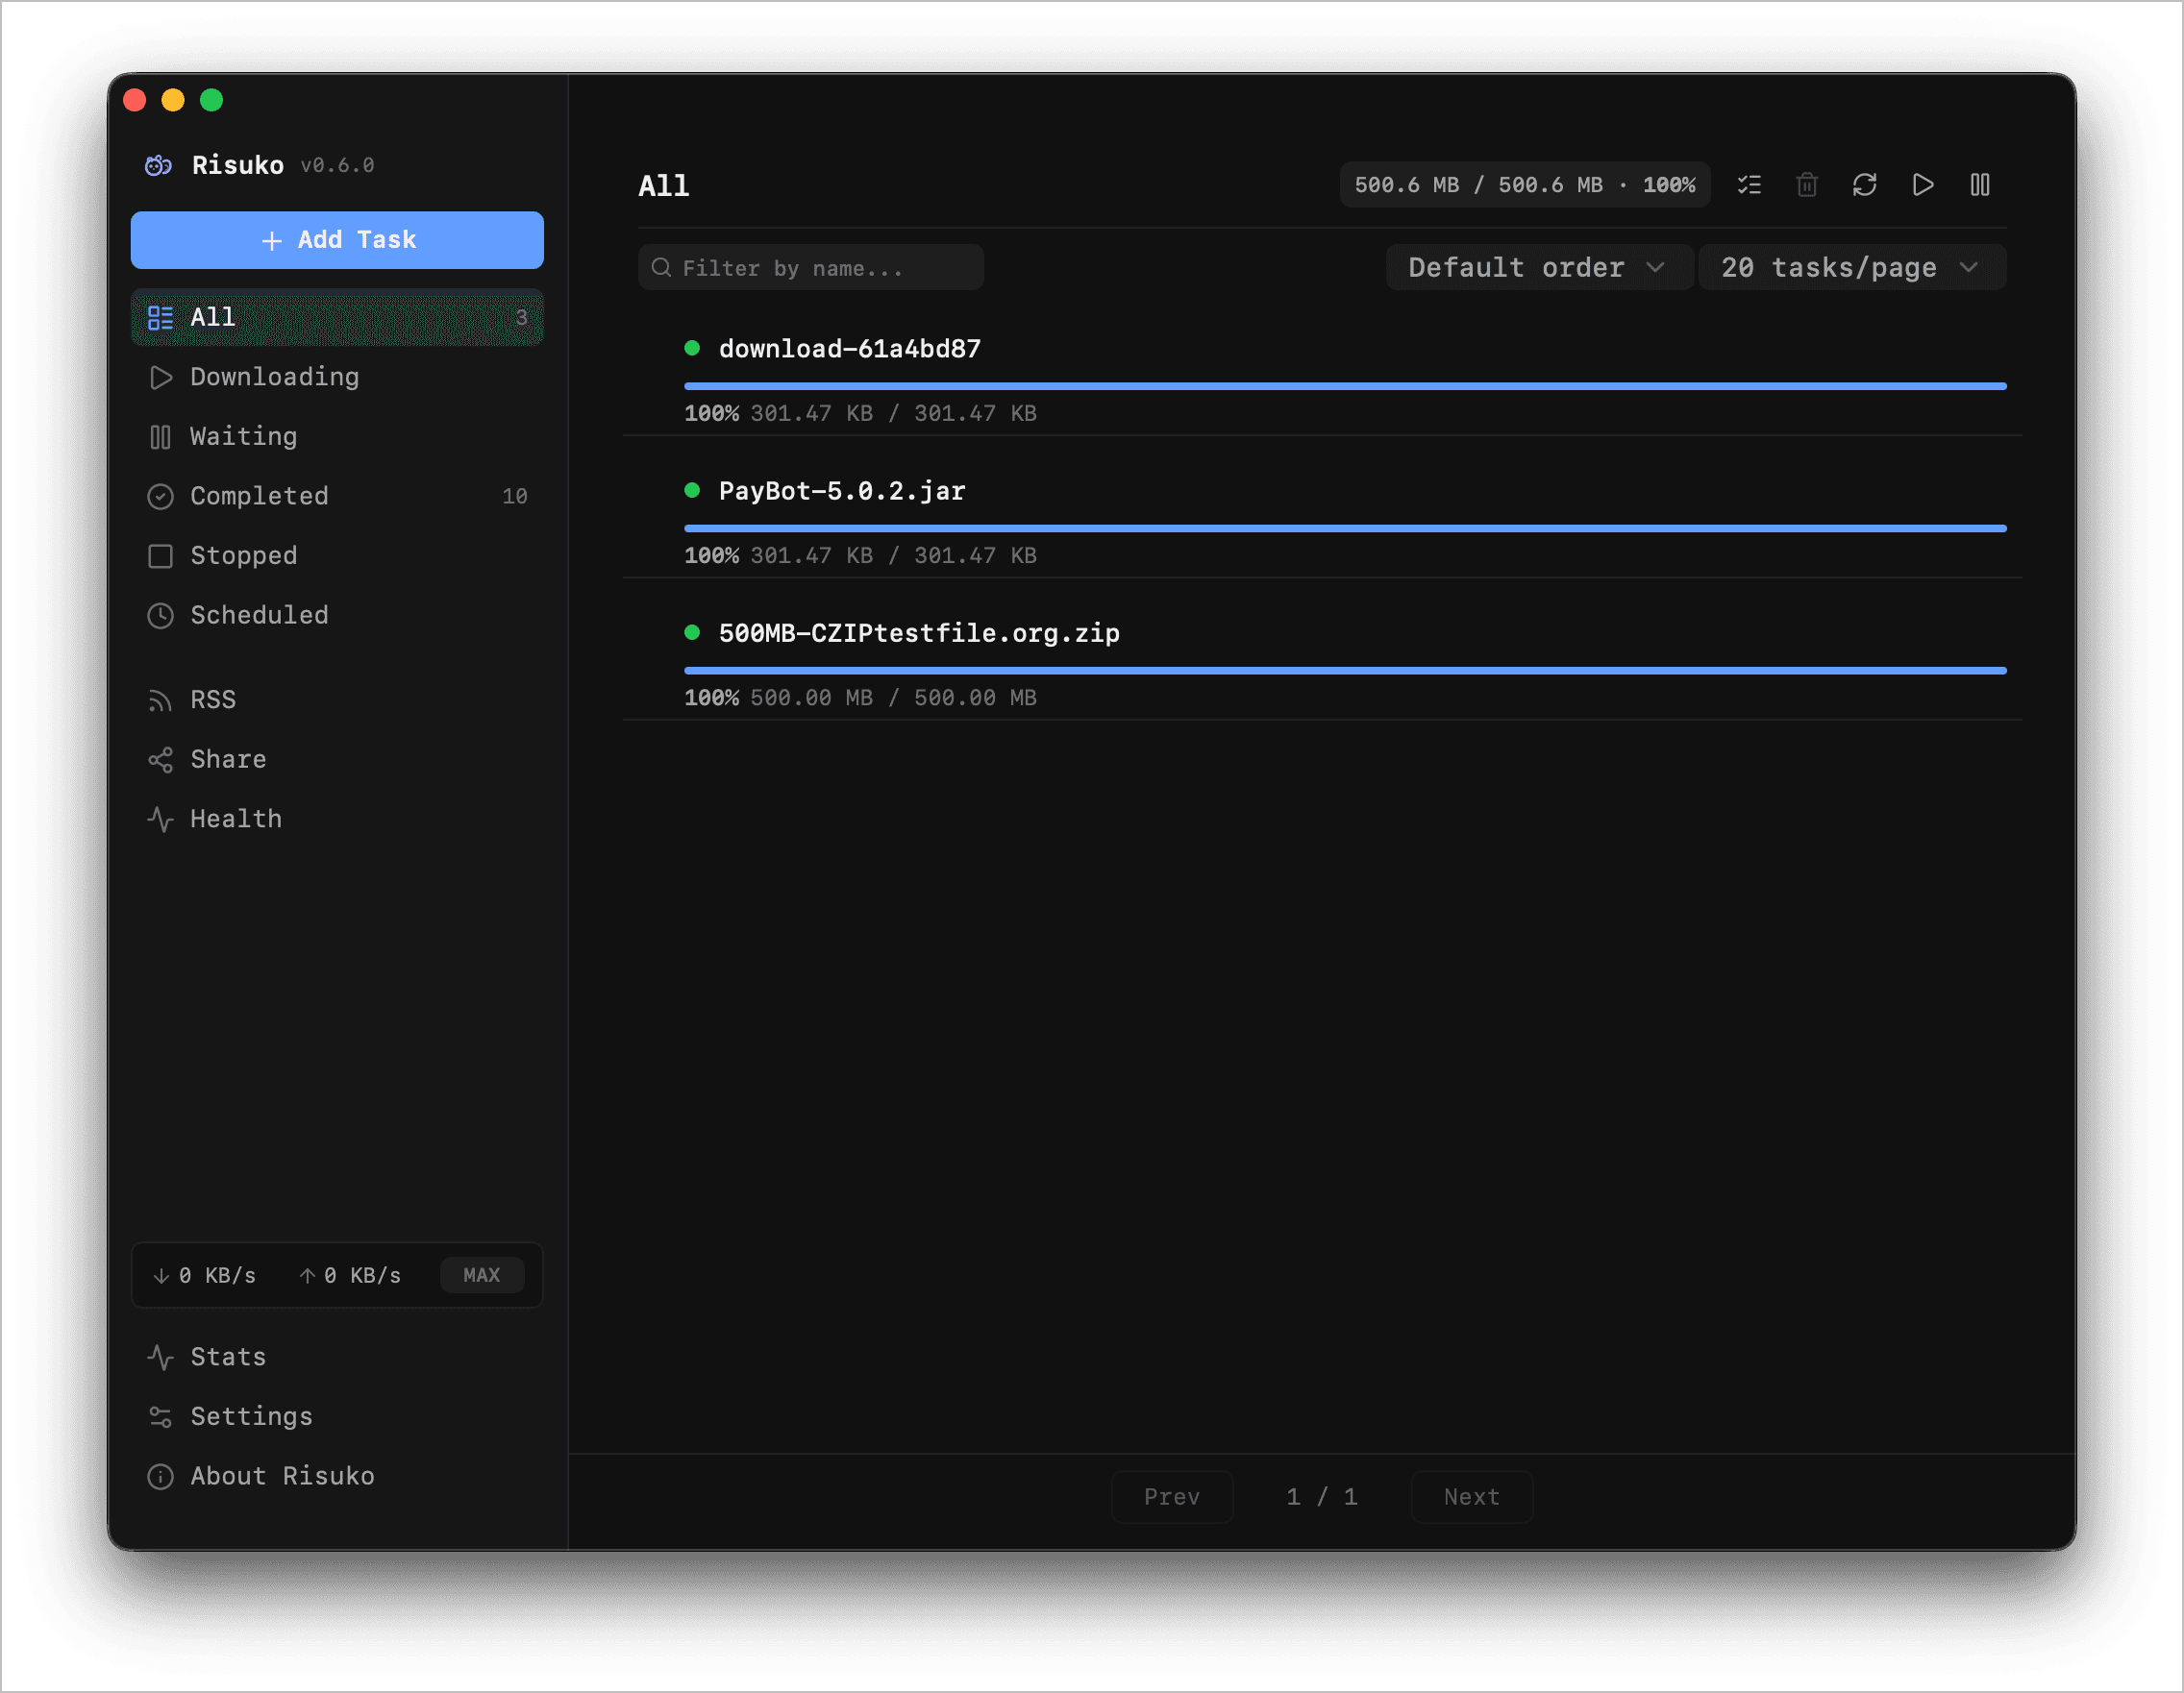
Task: Open the Default order sorting dropdown
Action: tap(1538, 268)
